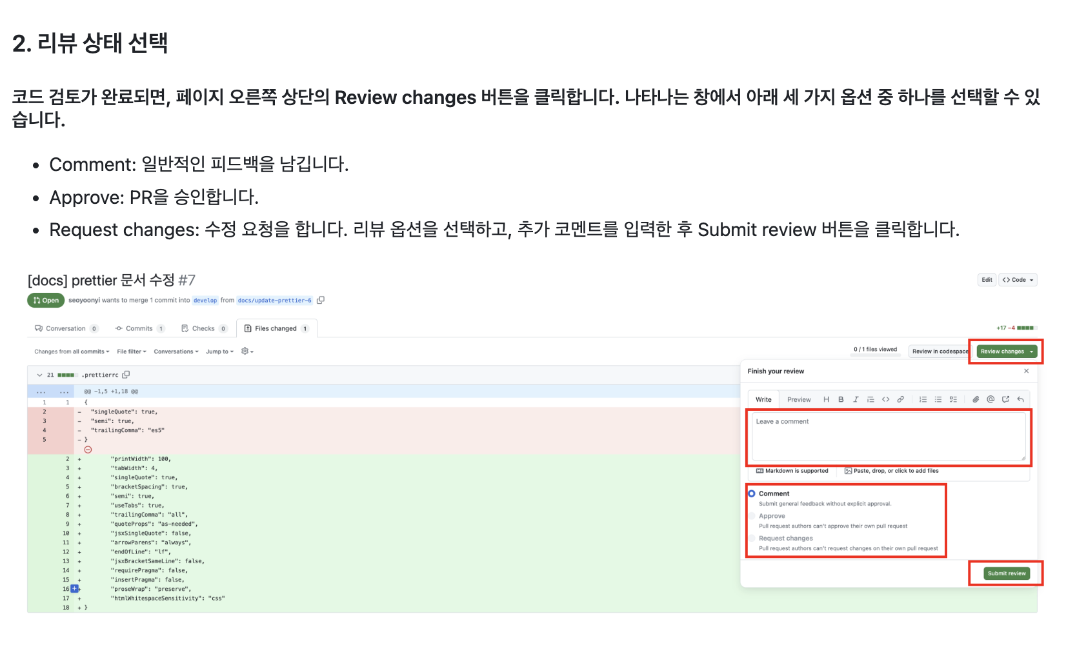The image size is (1066, 645).
Task: Click the +17 −4 diffstat indicator
Action: tap(1015, 328)
